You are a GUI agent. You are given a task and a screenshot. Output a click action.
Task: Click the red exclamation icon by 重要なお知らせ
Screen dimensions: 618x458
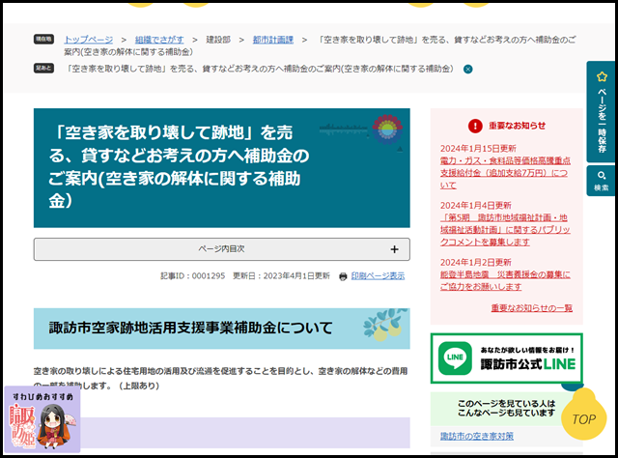tap(474, 126)
